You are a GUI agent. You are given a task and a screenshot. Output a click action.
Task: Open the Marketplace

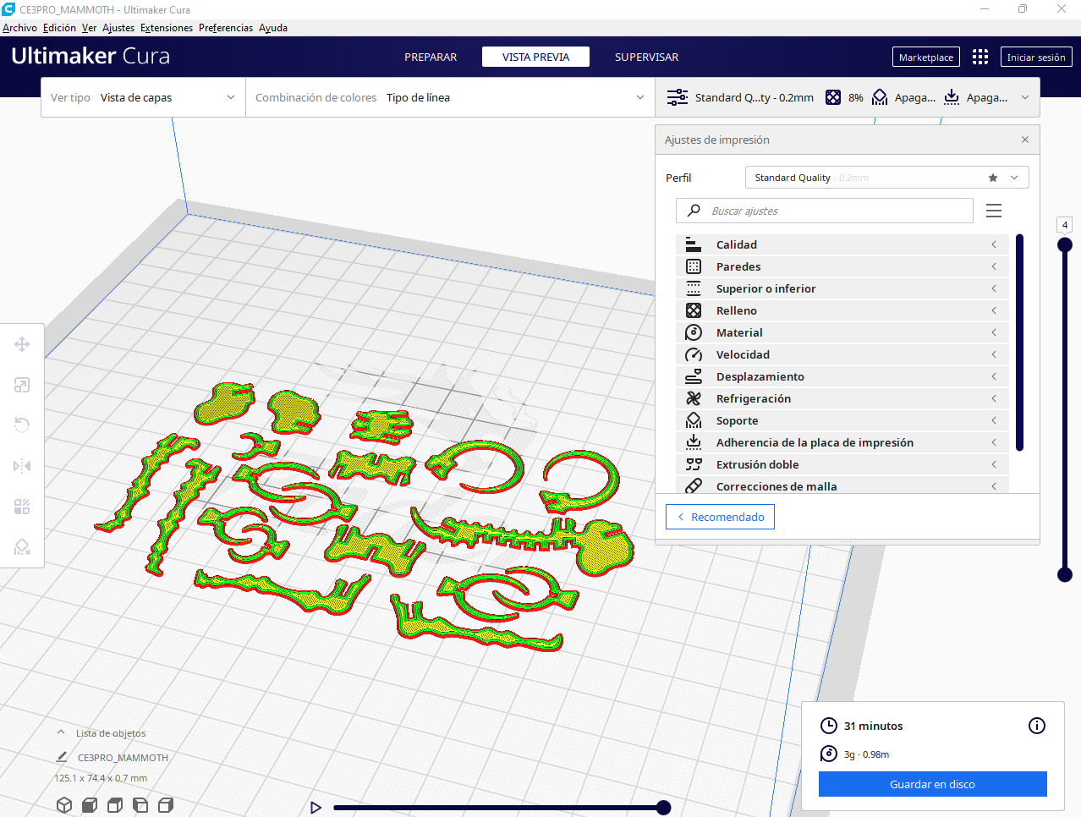(925, 57)
